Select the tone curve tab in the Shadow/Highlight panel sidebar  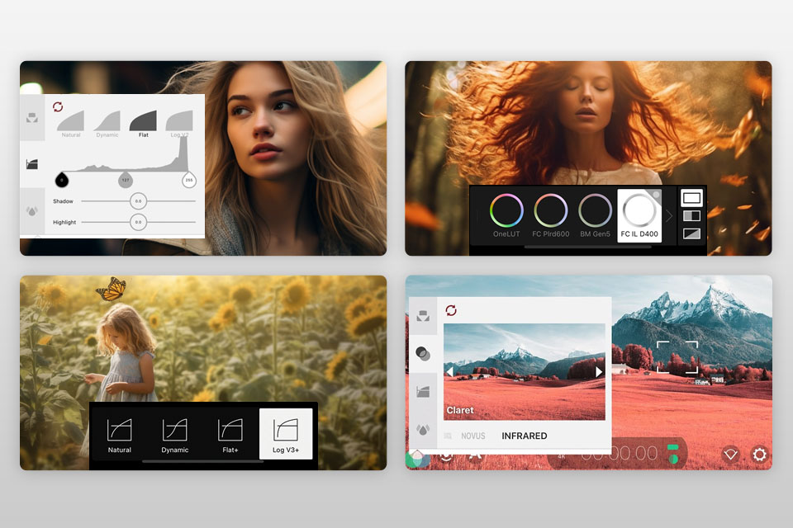click(32, 163)
